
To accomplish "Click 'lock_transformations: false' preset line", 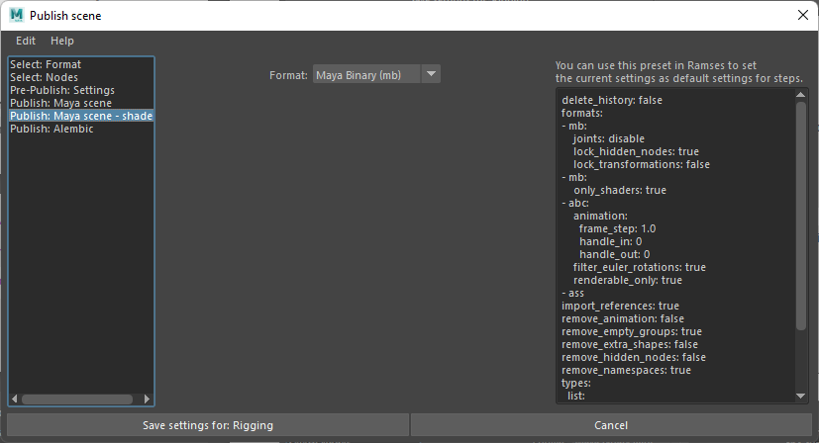I will (x=642, y=164).
